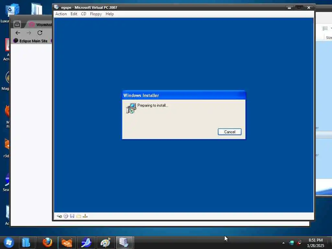Go back in the browser window
The image size is (332, 249).
click(18, 33)
